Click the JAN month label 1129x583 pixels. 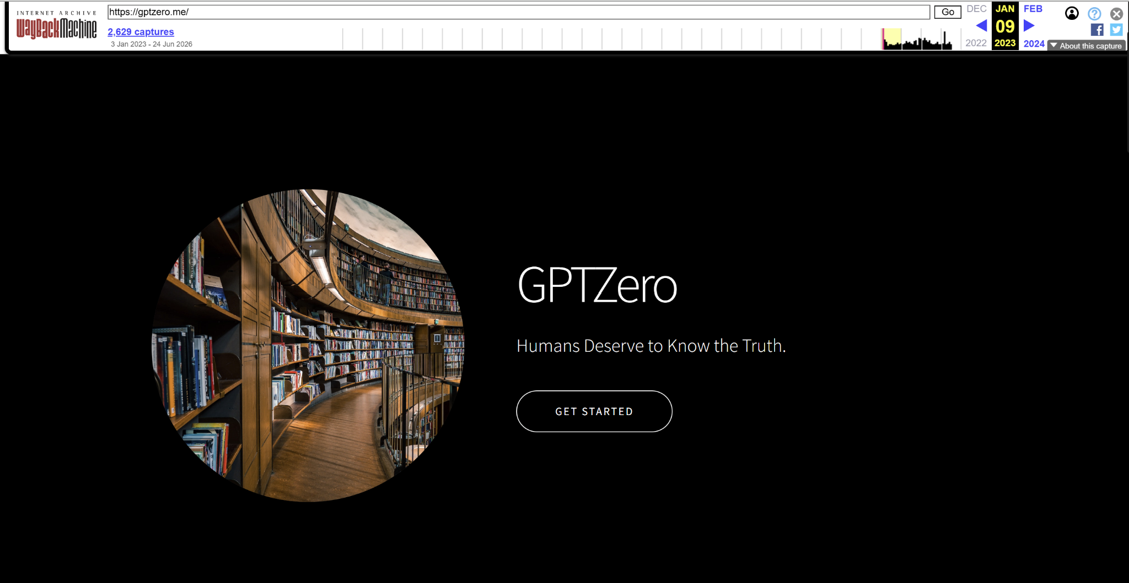click(1005, 9)
